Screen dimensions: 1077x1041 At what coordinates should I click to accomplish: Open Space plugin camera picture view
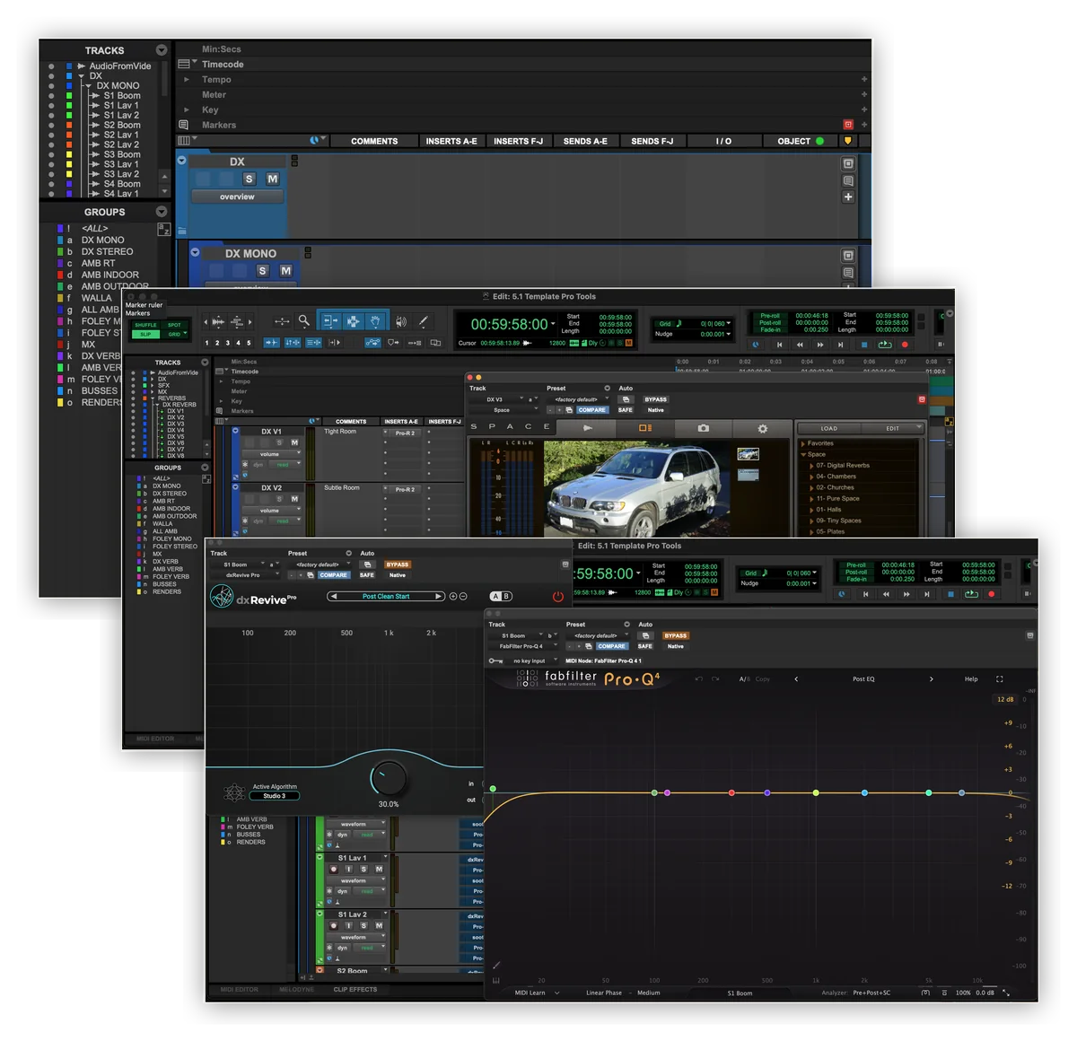point(704,428)
